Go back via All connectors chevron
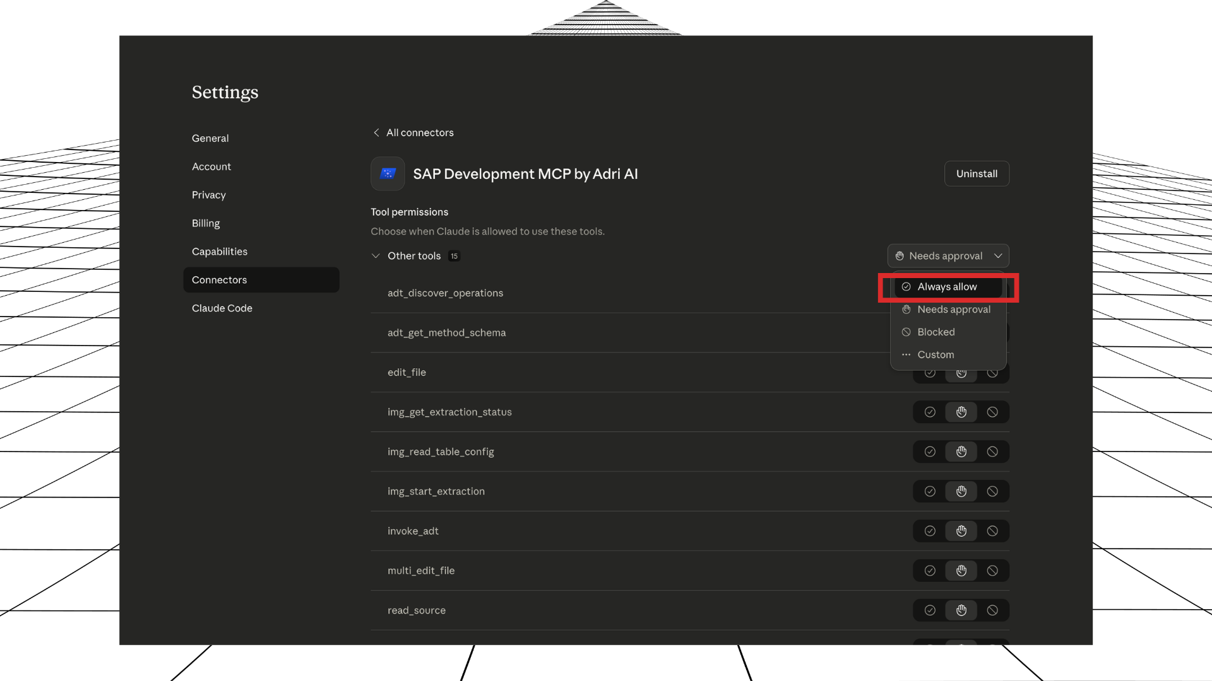 (376, 132)
